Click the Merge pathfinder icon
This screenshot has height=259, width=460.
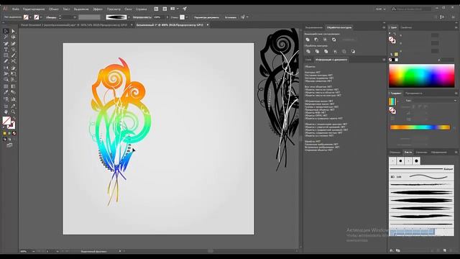pyautogui.click(x=326, y=51)
